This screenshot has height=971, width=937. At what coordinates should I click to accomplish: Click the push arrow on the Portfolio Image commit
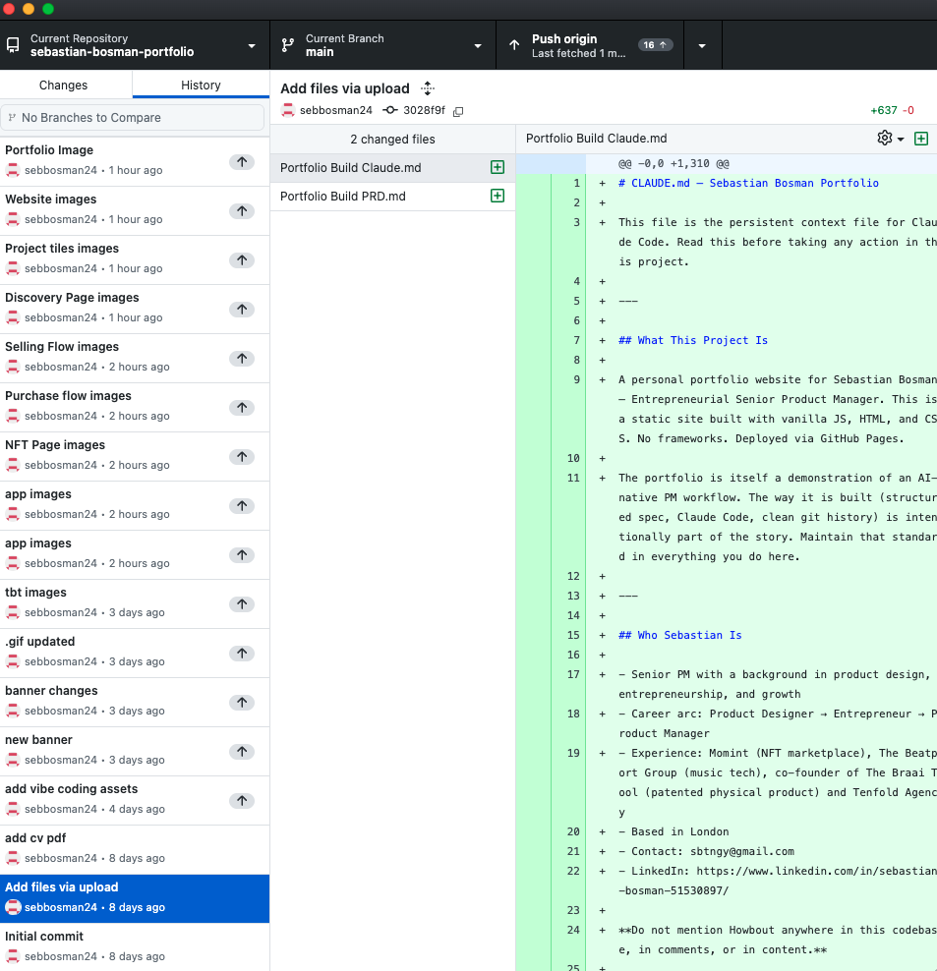coord(242,161)
